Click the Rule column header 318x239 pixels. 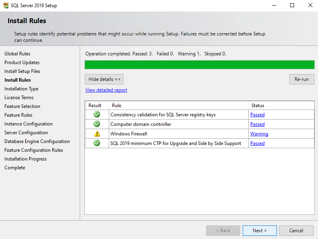(x=179, y=106)
